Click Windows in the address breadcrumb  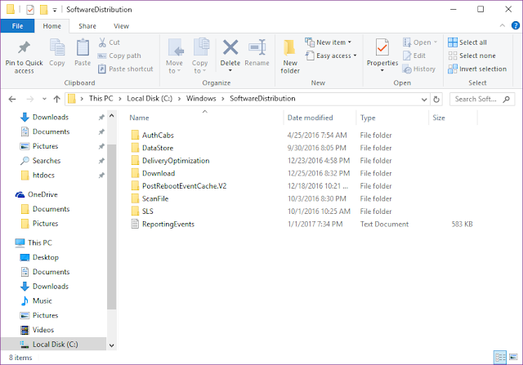[201, 99]
